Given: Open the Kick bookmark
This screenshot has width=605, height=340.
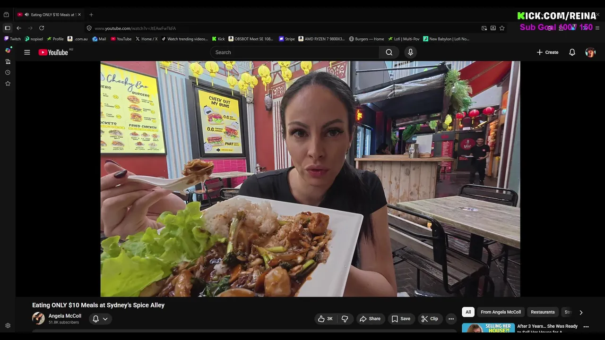Looking at the screenshot, I should tap(218, 39).
